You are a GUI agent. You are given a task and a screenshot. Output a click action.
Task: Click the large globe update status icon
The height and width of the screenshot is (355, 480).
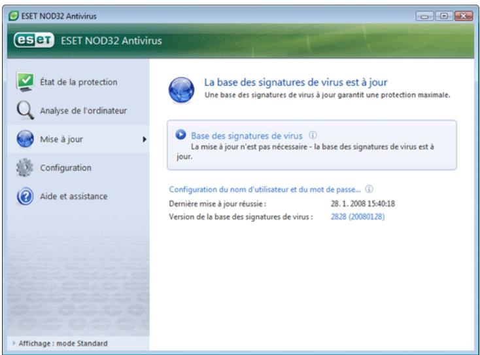pyautogui.click(x=181, y=90)
